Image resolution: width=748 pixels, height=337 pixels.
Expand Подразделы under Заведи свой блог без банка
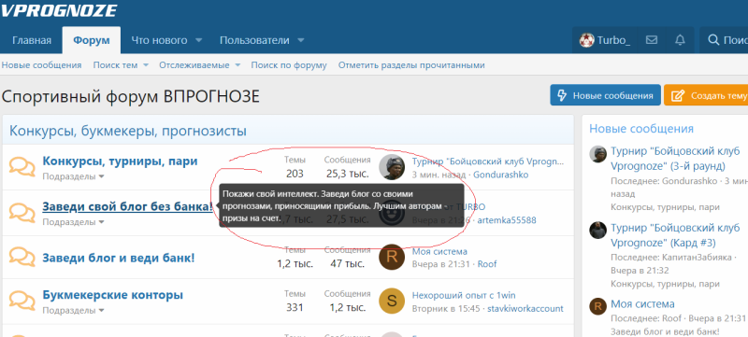click(x=74, y=222)
